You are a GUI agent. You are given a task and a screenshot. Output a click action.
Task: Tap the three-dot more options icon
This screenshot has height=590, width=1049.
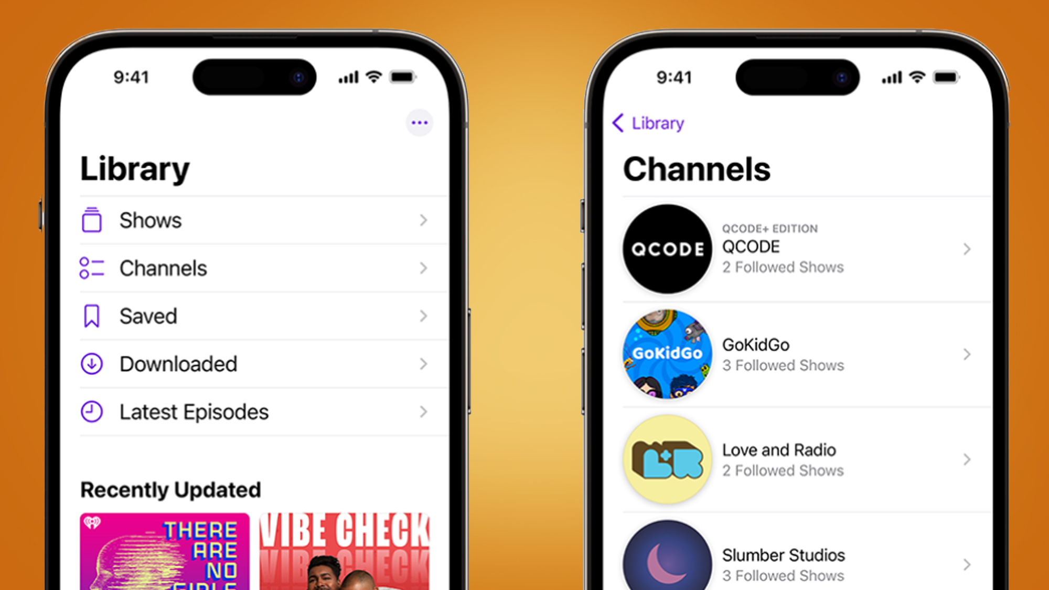(419, 123)
